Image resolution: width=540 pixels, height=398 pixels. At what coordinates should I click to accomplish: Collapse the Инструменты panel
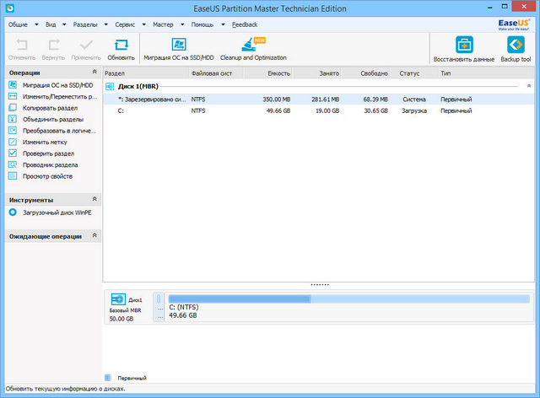(x=94, y=199)
